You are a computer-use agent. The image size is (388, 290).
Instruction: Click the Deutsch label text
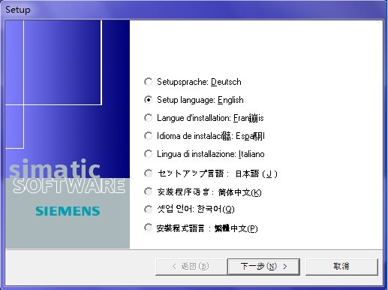click(226, 82)
